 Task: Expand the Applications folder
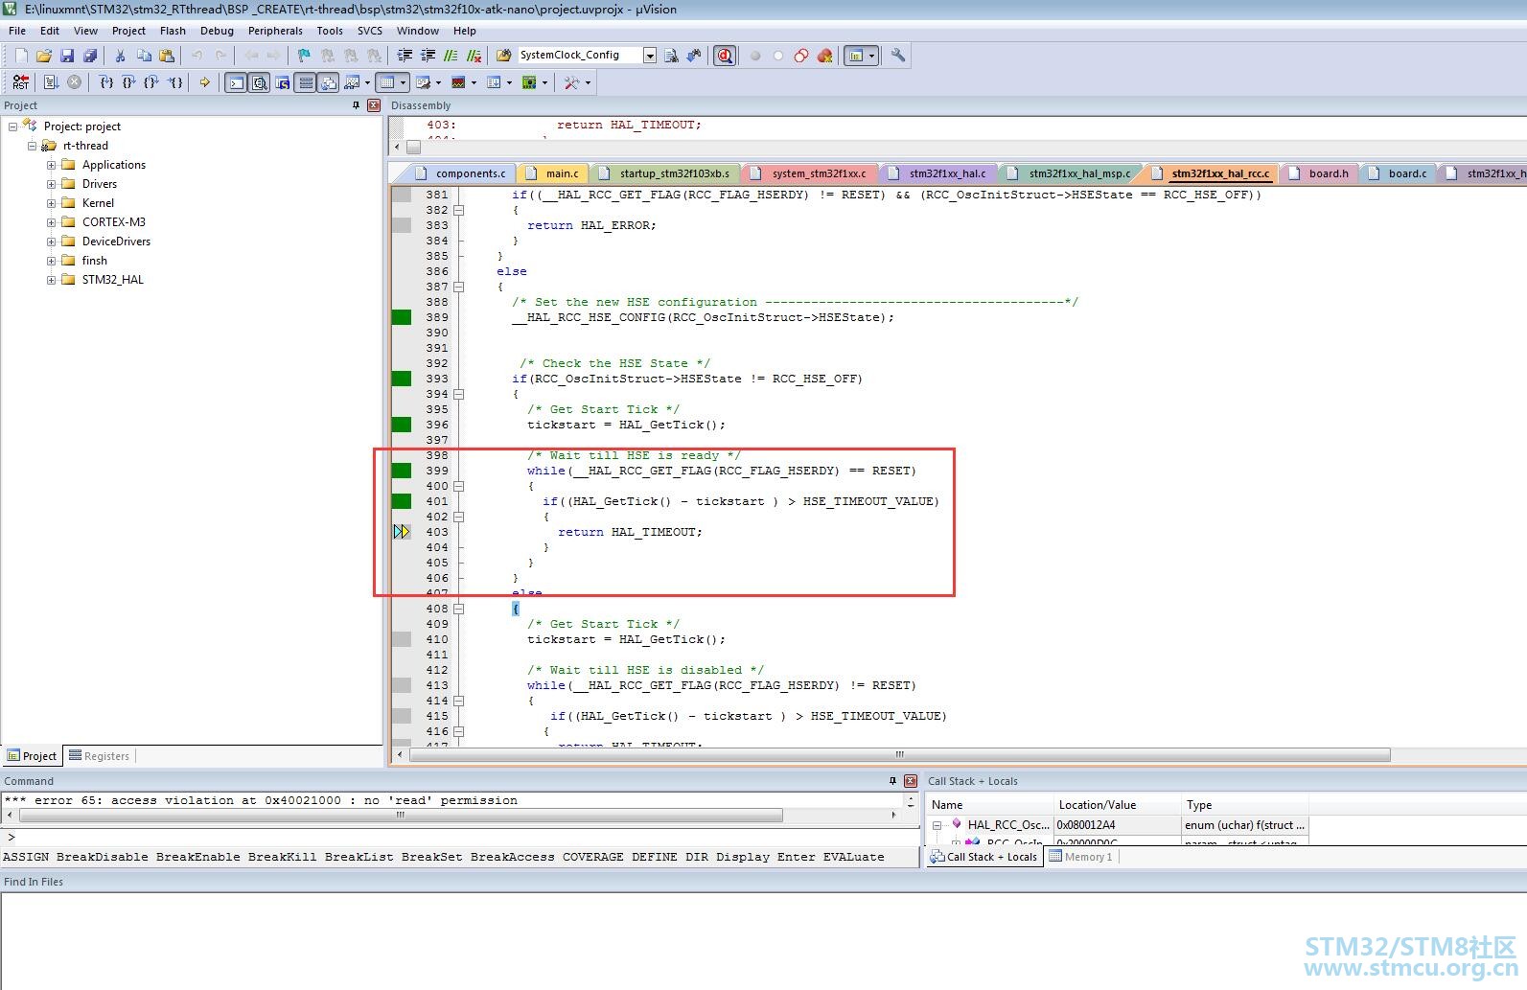(51, 165)
